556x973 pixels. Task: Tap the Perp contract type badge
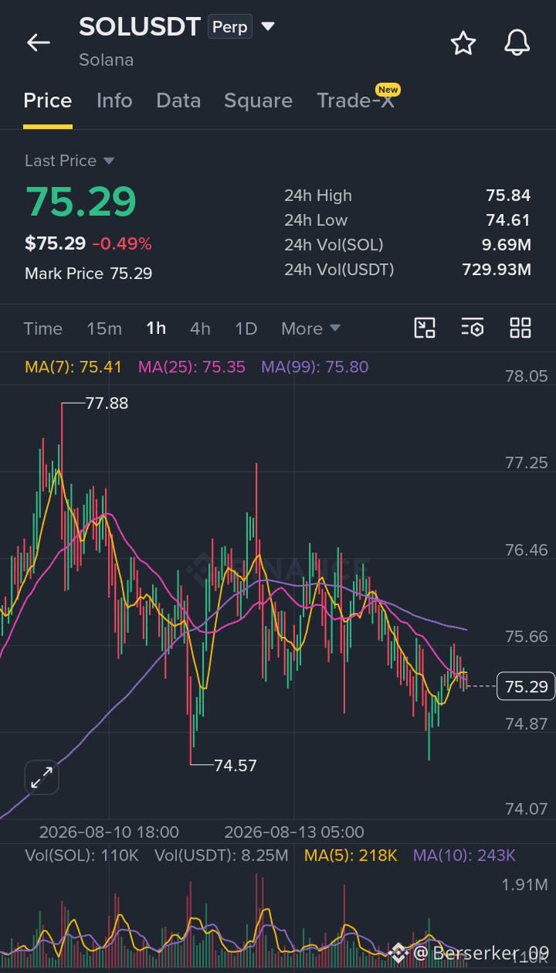[230, 27]
